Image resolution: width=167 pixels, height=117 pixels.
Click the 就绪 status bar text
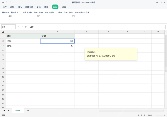(3, 115)
